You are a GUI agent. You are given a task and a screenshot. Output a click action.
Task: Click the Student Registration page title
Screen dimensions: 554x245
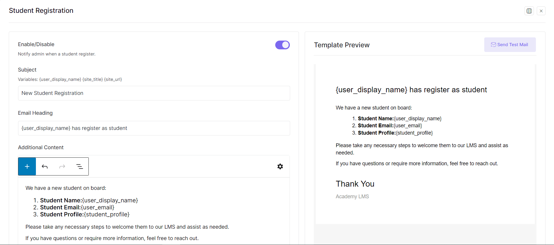pos(41,11)
